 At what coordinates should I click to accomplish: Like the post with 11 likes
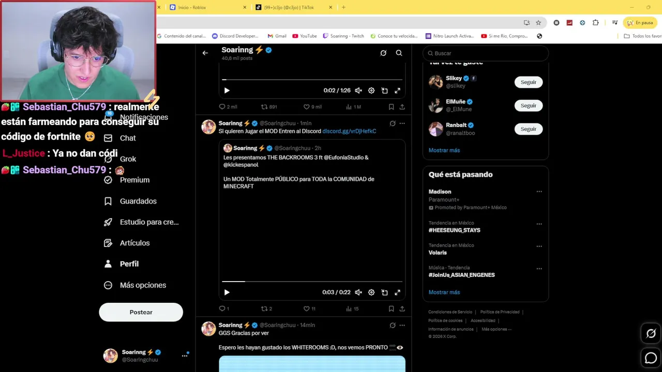[309, 309]
